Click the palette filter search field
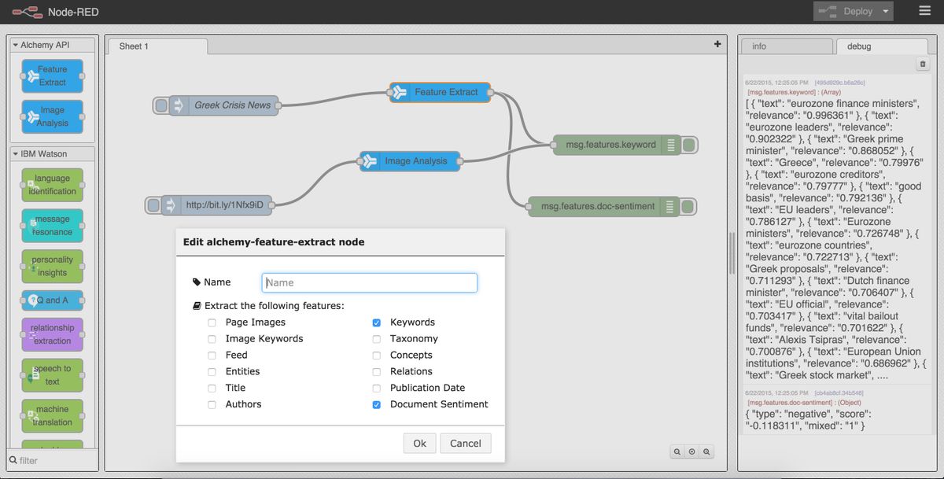This screenshot has width=944, height=479. point(52,460)
